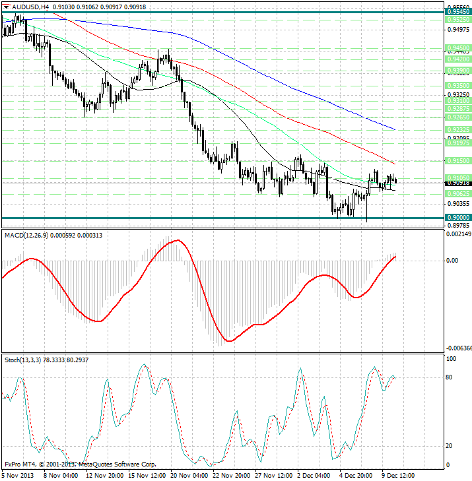Click the 22 Nov 20:00 date label

(x=232, y=476)
